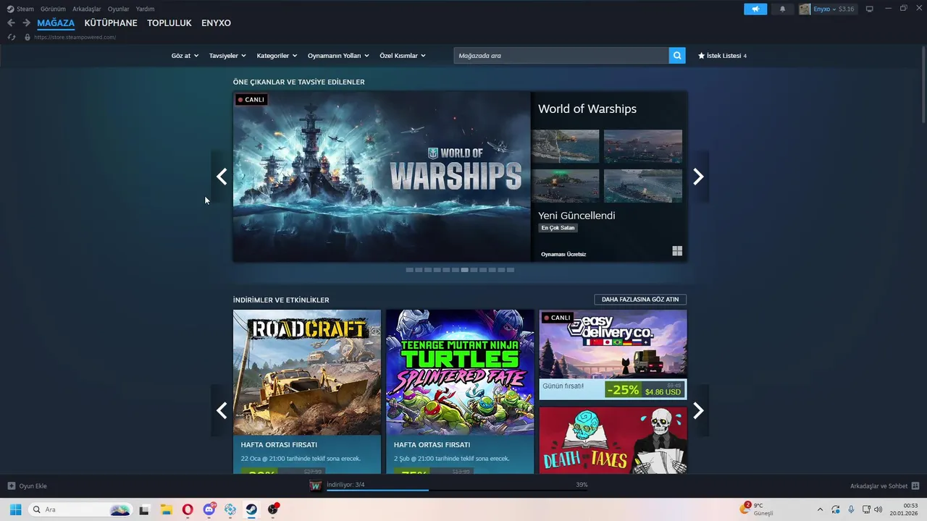Click the $3.16 wallet balance

coord(846,9)
